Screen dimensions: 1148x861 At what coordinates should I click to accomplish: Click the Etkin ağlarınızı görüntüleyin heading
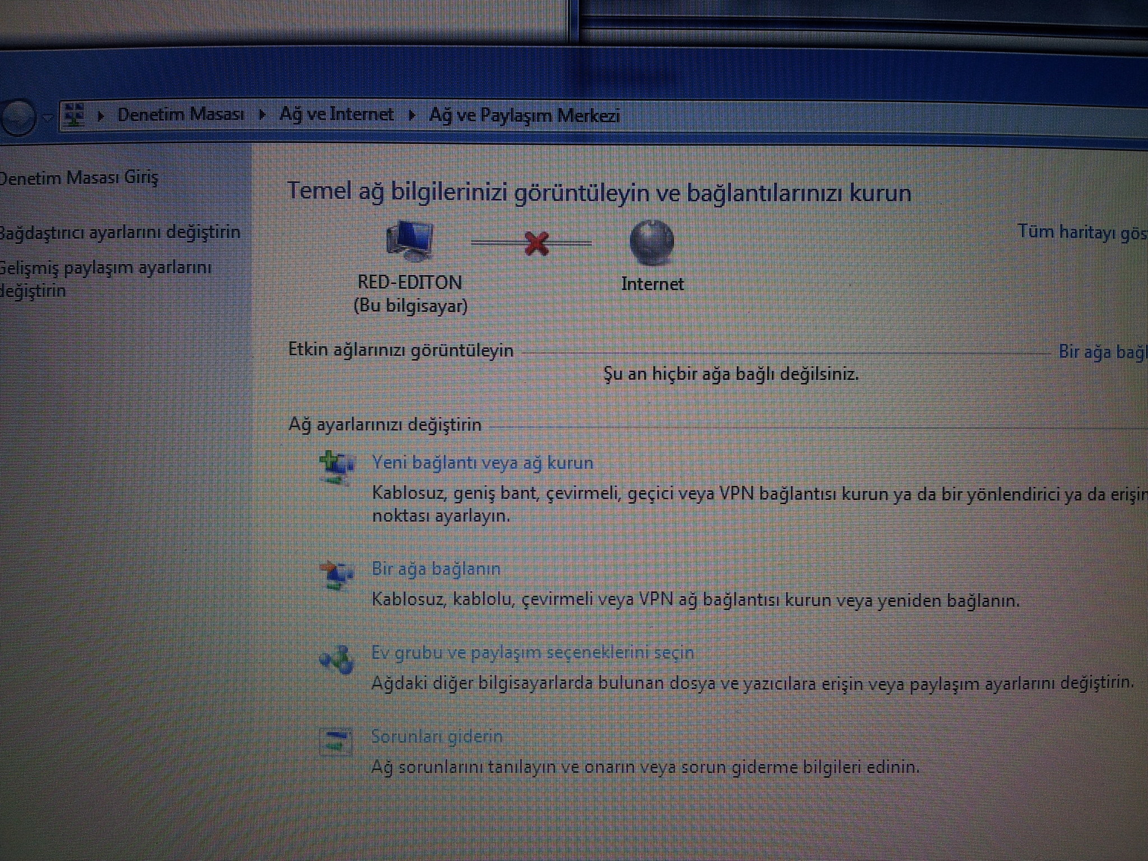pyautogui.click(x=401, y=350)
